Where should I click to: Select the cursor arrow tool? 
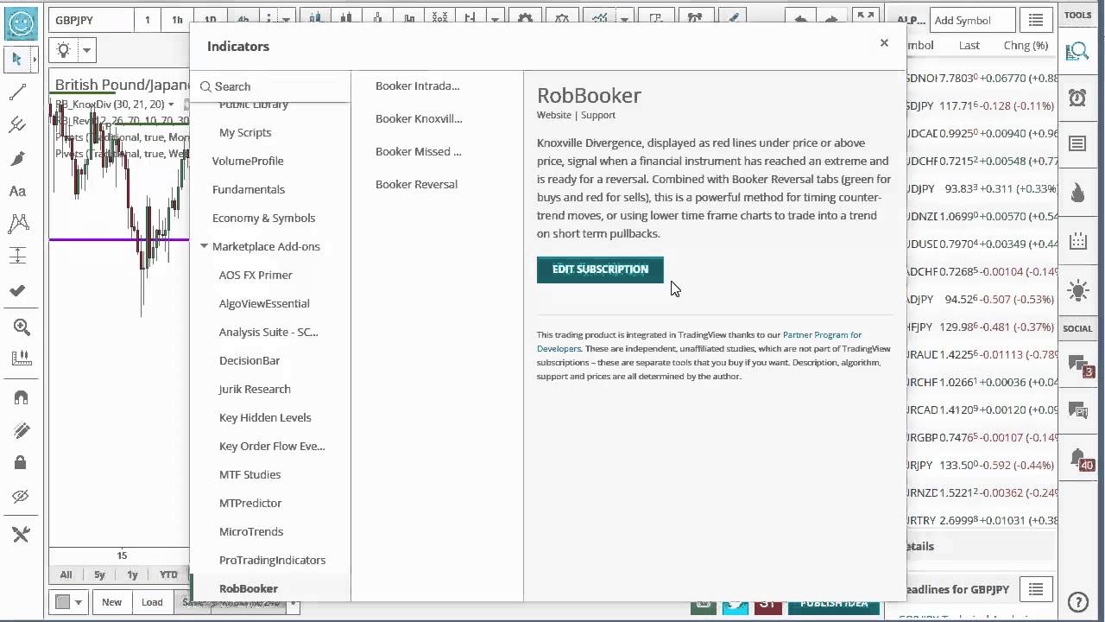[x=16, y=59]
